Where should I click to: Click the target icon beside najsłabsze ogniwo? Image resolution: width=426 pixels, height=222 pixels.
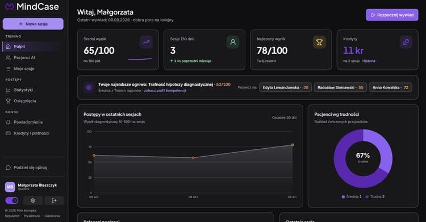(x=89, y=87)
